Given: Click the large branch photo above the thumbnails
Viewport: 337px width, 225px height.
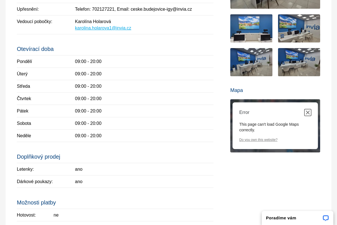Looking at the screenshot, I should (x=275, y=4).
